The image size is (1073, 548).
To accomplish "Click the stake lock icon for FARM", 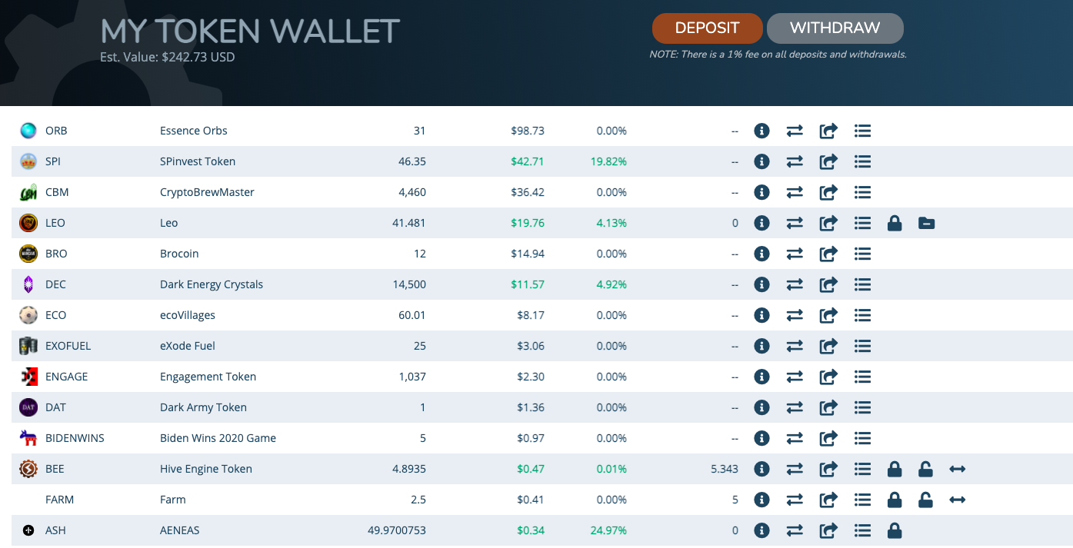I will [x=895, y=500].
